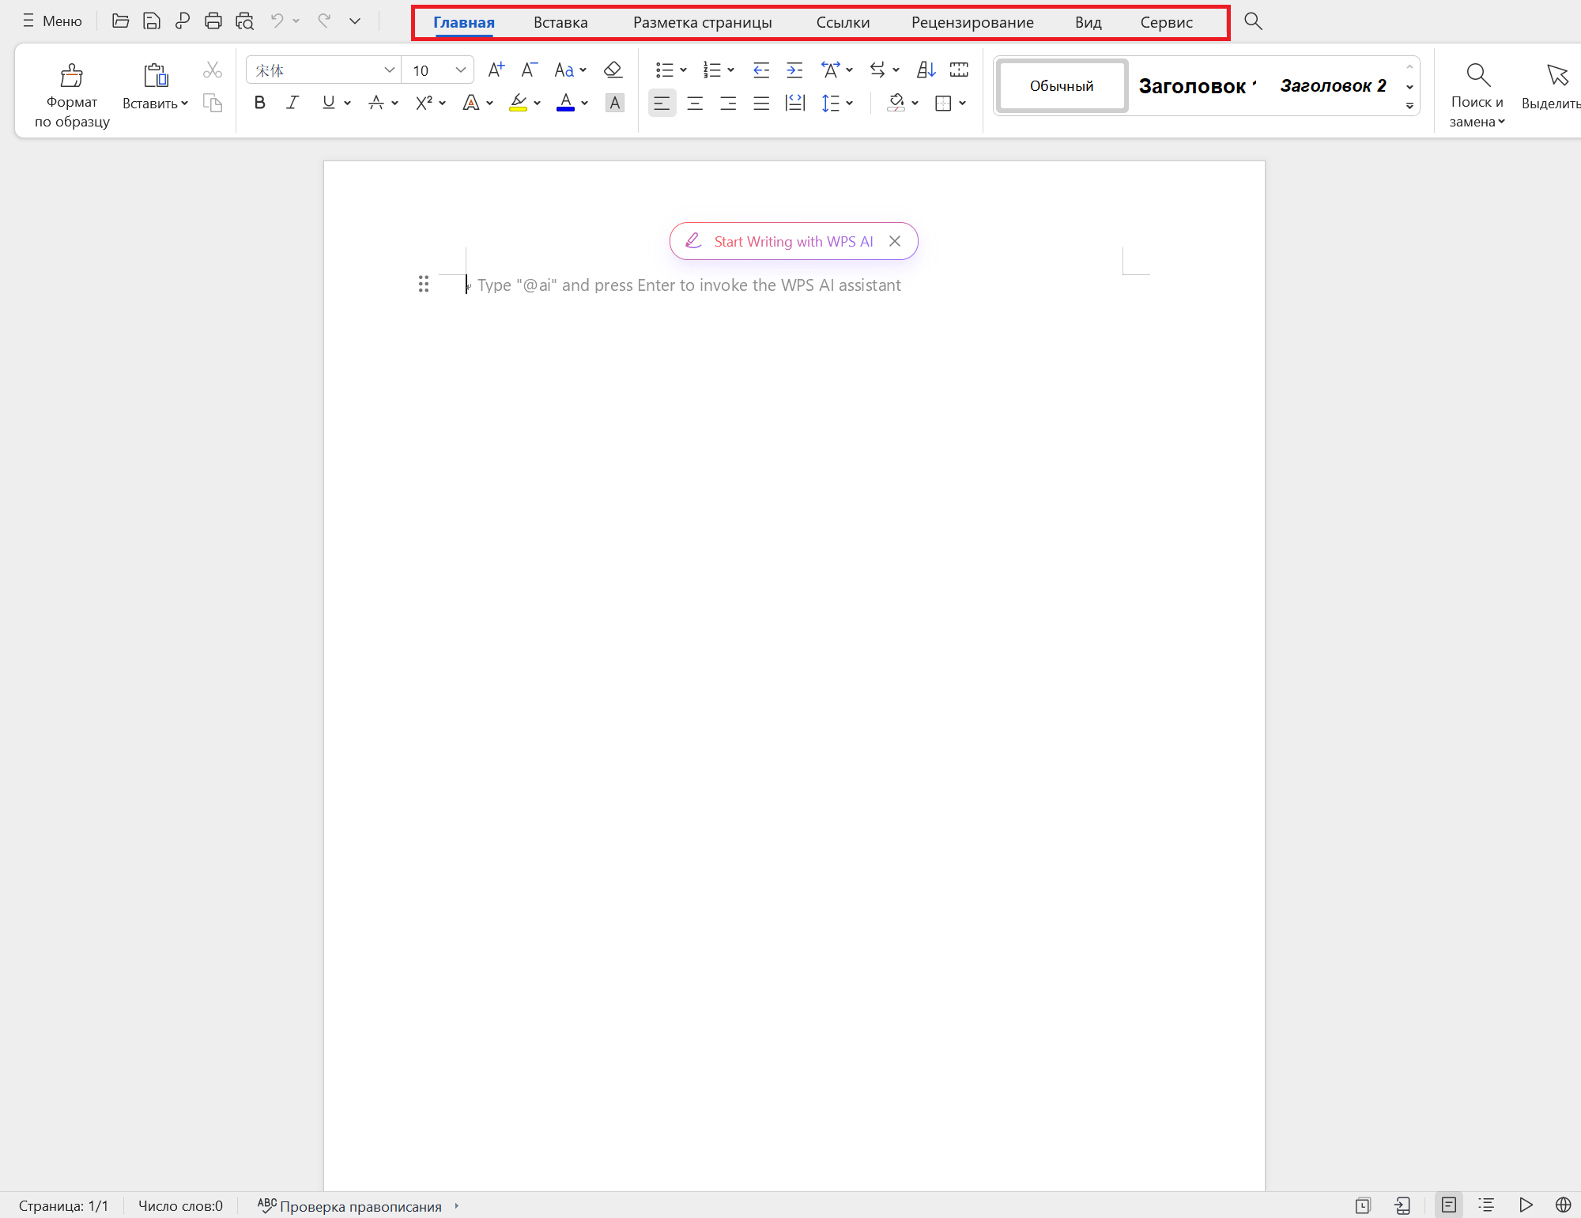Click Формат по образцу format painter

point(72,96)
